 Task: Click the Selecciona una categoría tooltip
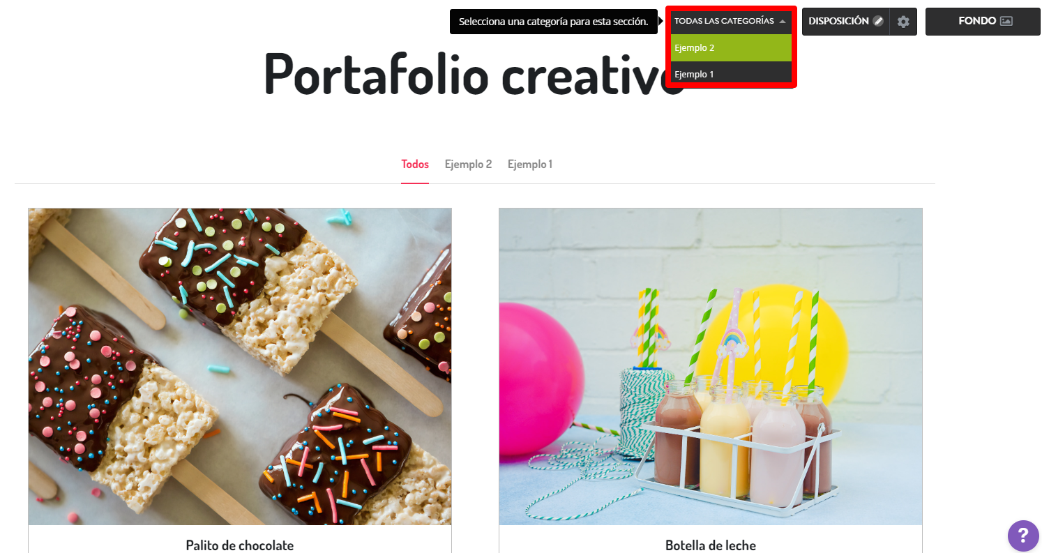(x=554, y=22)
